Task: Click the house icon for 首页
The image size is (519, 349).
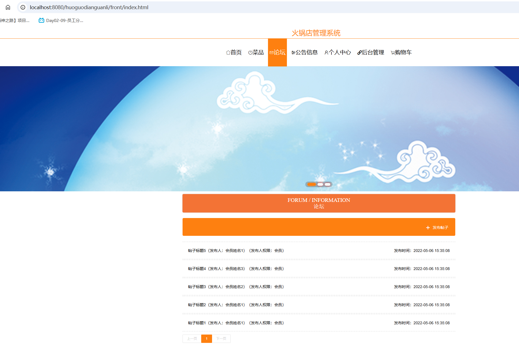Action: tap(228, 53)
